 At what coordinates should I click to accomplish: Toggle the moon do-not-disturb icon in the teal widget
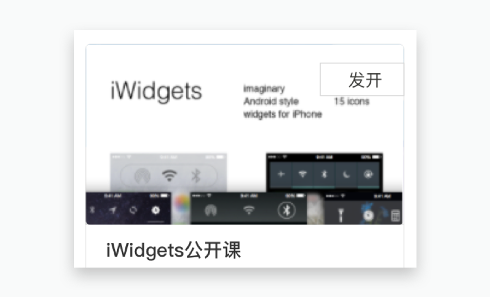(346, 174)
